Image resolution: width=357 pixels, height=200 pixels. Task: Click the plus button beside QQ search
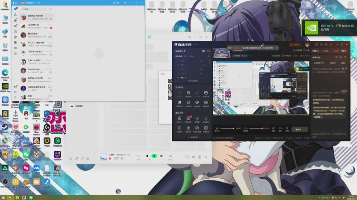click(50, 9)
